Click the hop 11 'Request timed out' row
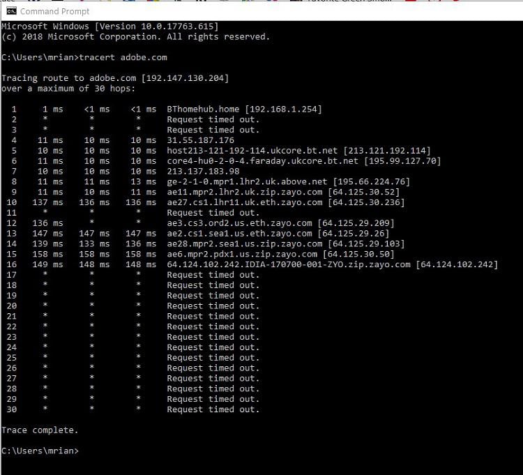The image size is (523, 475). click(132, 213)
